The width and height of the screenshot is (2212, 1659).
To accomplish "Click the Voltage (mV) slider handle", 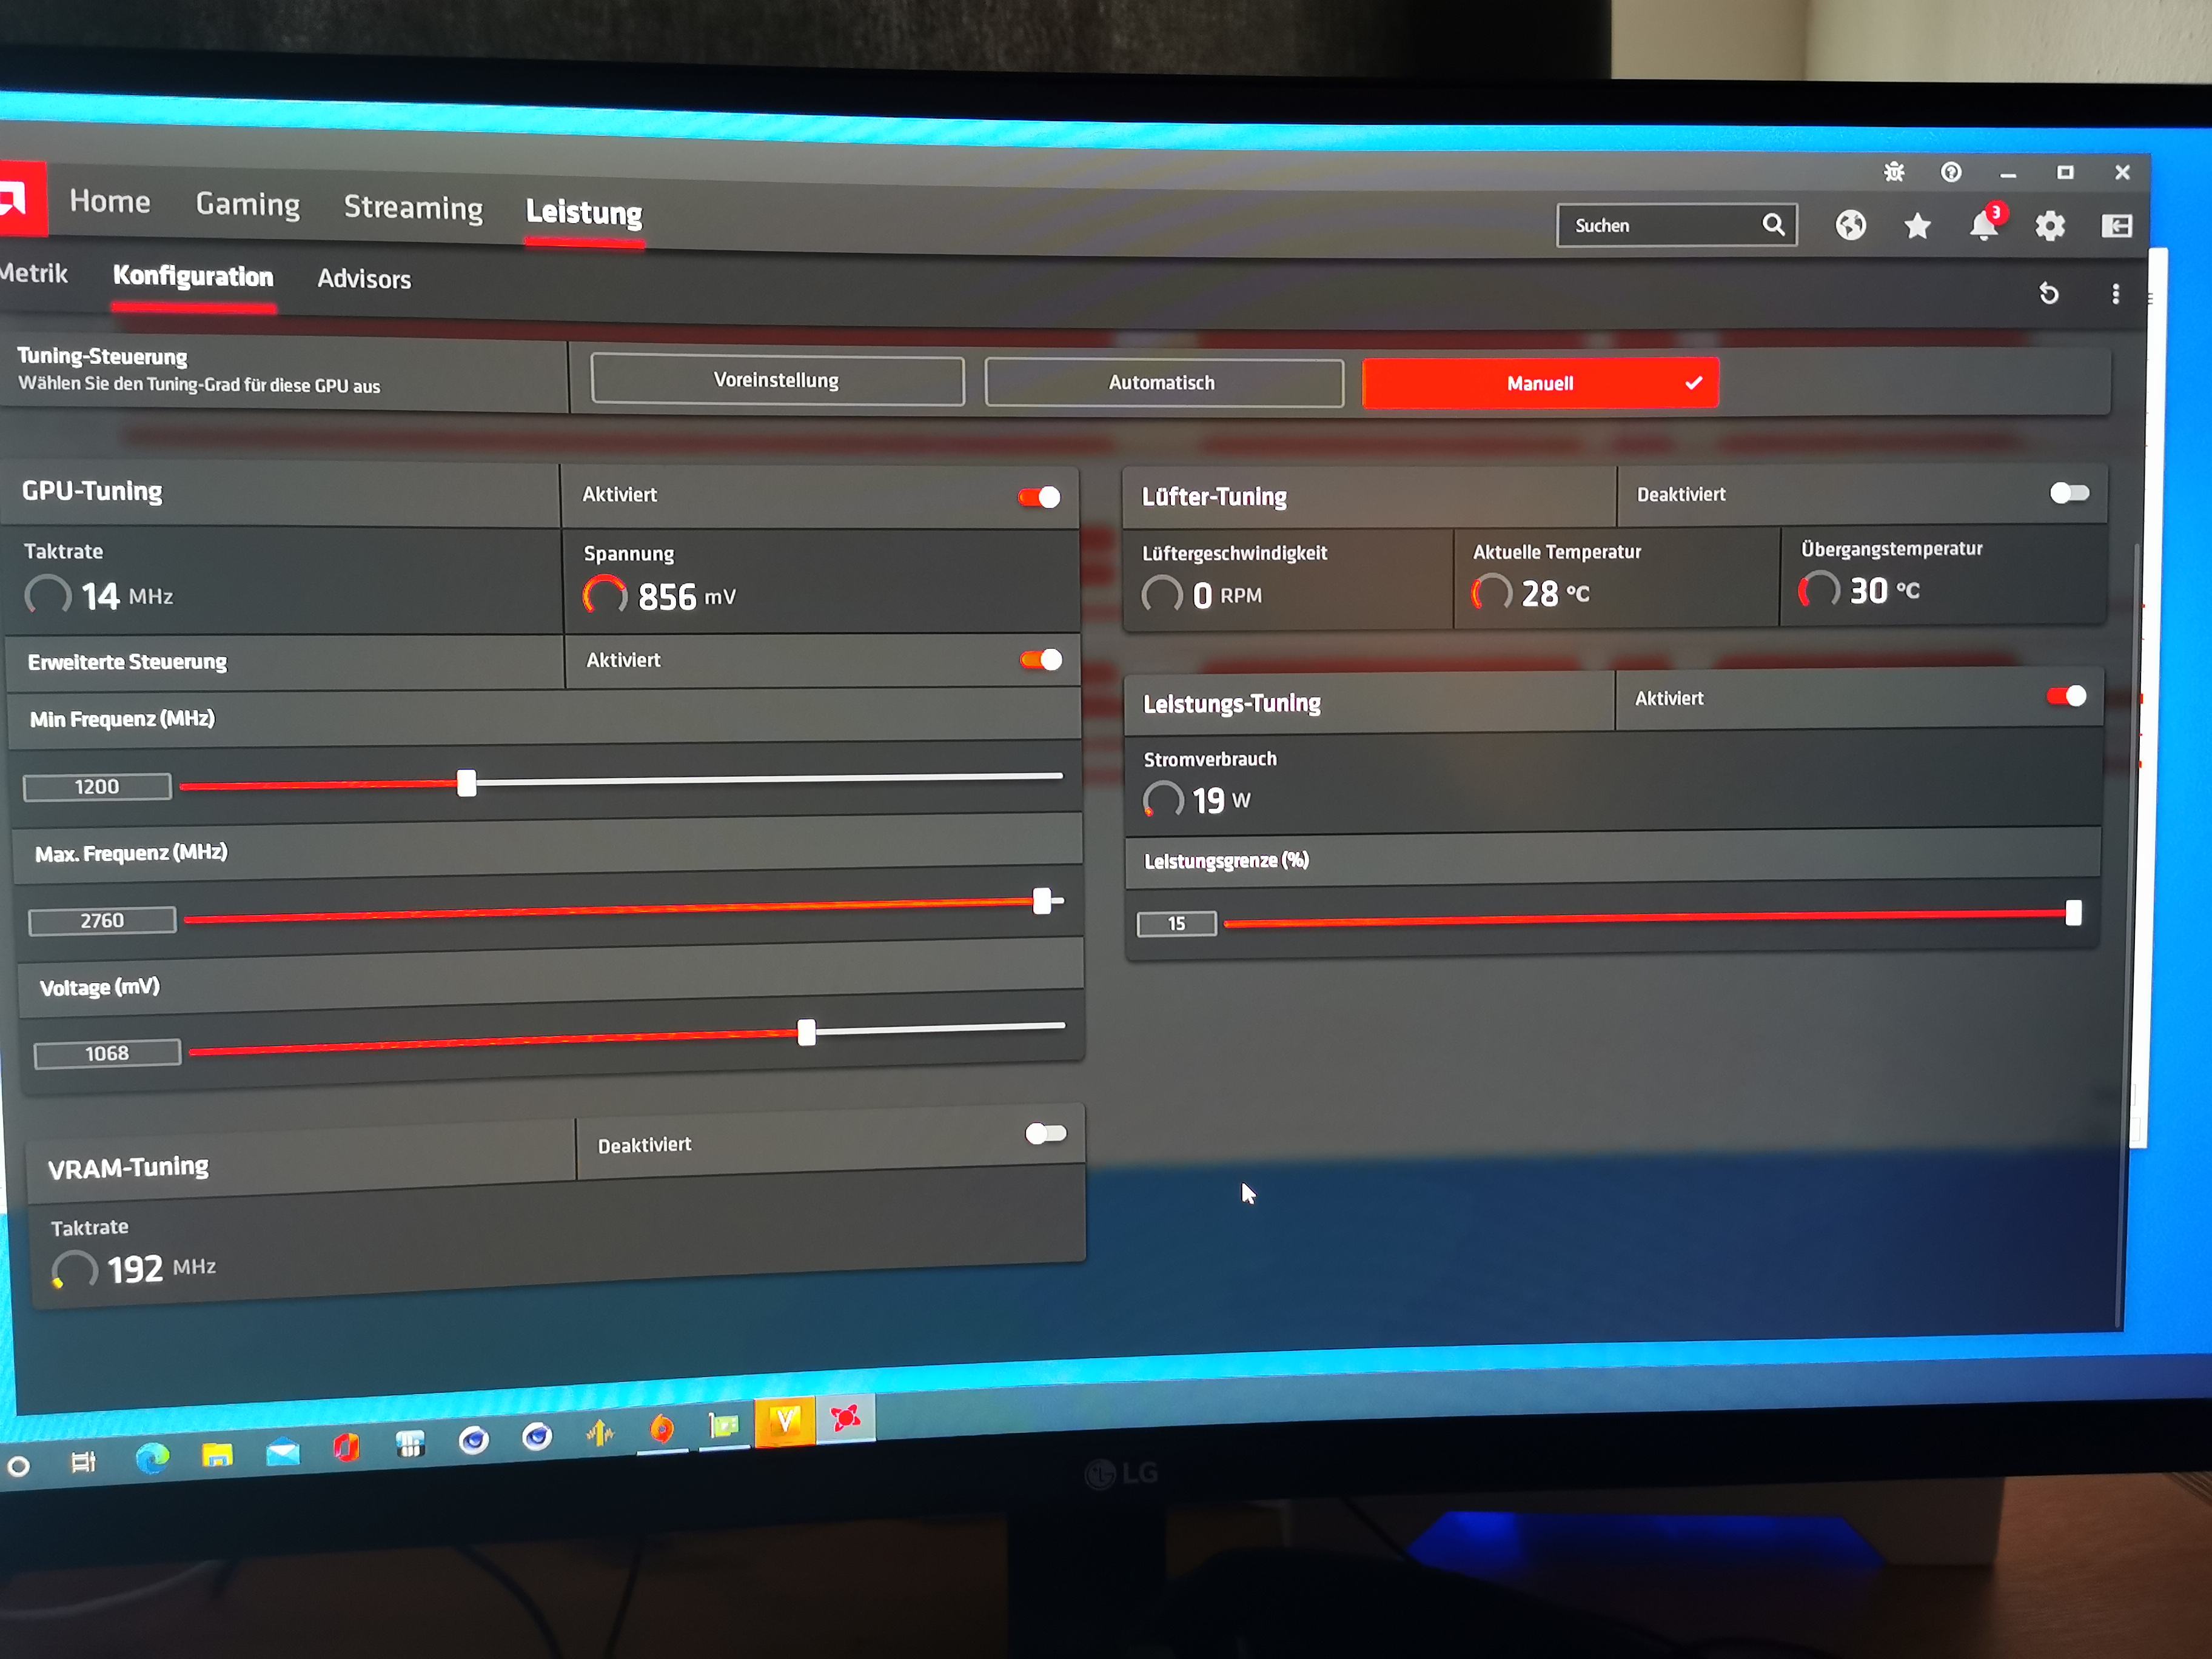I will [806, 1032].
